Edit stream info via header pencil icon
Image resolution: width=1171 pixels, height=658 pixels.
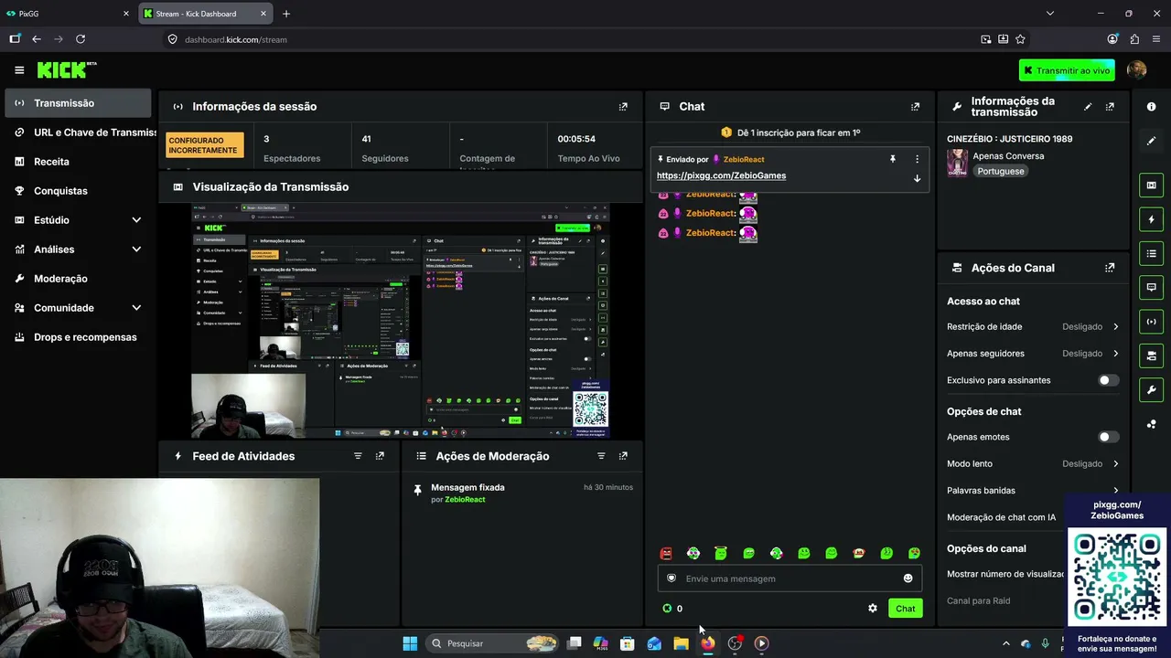click(x=1088, y=107)
